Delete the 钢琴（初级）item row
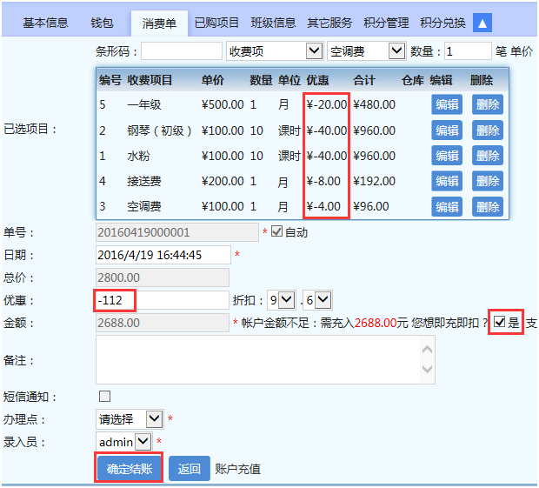 point(487,130)
